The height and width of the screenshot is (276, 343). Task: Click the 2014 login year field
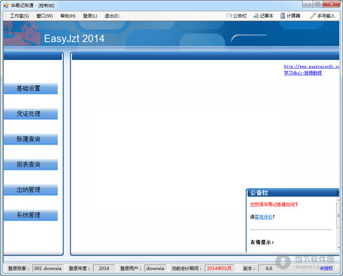(x=104, y=269)
